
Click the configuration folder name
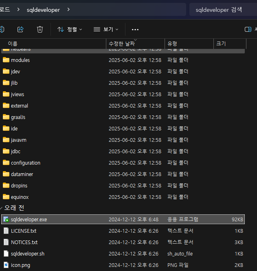point(26,163)
